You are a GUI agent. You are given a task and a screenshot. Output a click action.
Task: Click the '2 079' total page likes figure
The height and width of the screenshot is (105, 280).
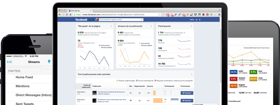tap(80, 32)
